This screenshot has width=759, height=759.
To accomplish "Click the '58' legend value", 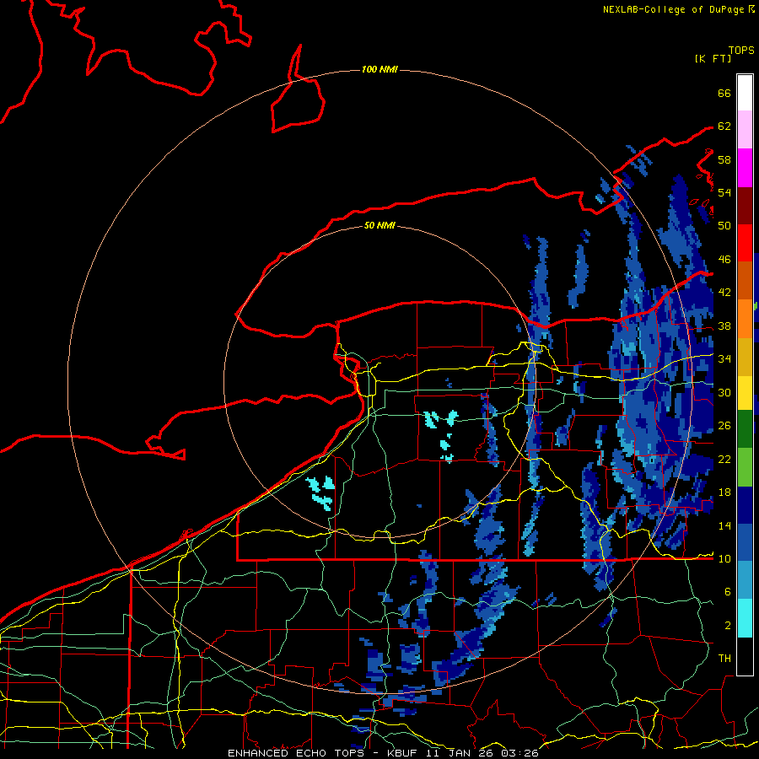I will pos(724,159).
